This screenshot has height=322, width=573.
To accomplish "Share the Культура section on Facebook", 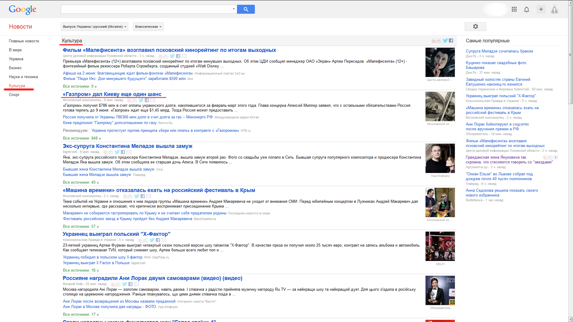I will tap(451, 41).
